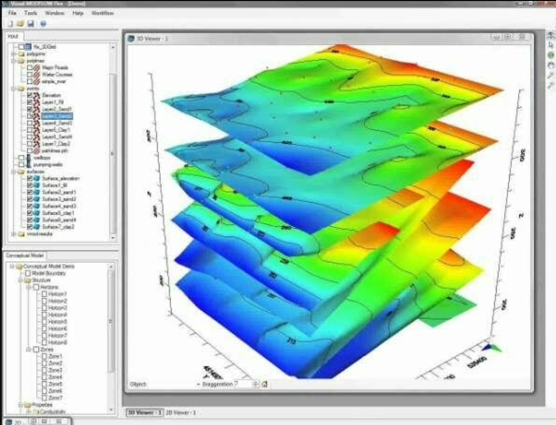
Task: Open the Workflow menu
Action: pos(103,13)
